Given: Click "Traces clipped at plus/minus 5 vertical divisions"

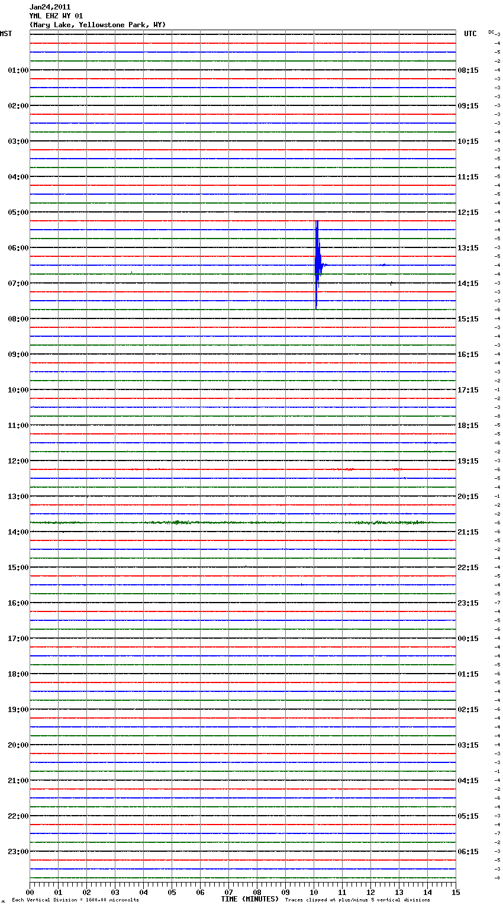Looking at the screenshot, I should (357, 900).
